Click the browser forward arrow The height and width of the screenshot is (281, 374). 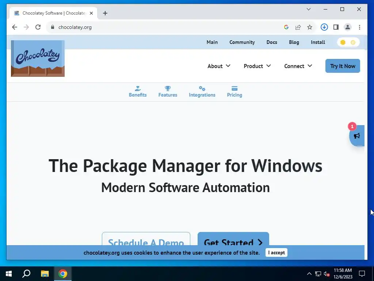[26, 27]
